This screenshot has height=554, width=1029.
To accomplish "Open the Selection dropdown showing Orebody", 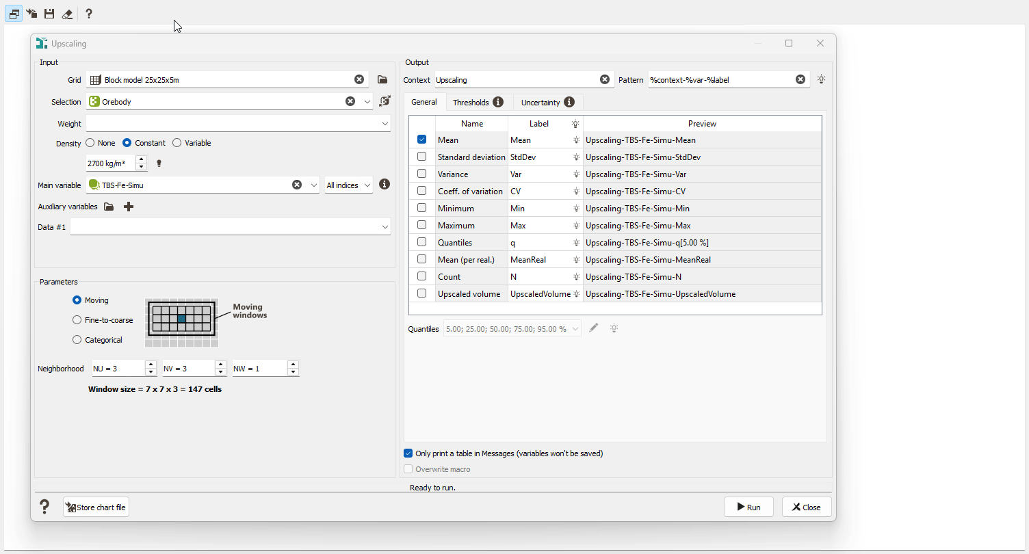I will click(367, 101).
